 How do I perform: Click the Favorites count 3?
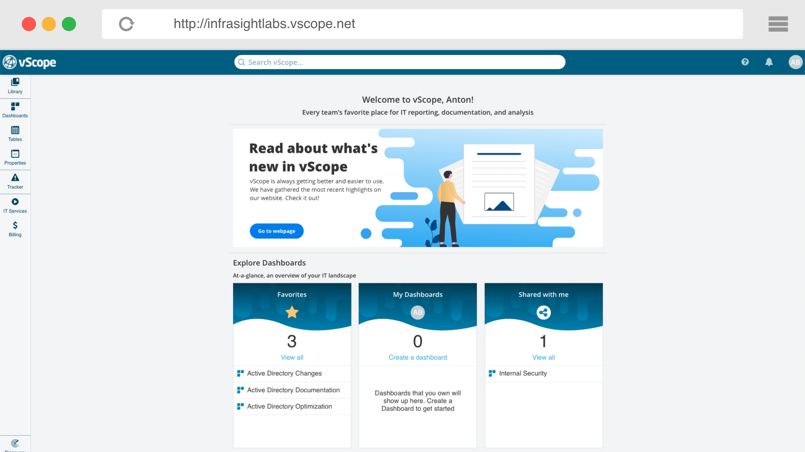[292, 341]
